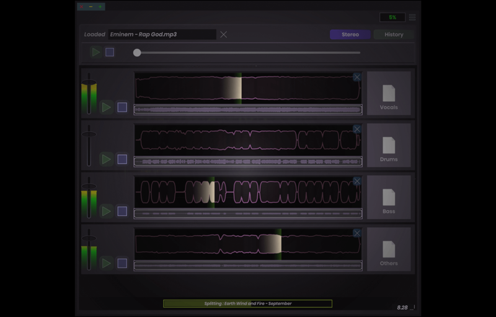
Task: Minimize the window with the yellow button
Action: [91, 6]
